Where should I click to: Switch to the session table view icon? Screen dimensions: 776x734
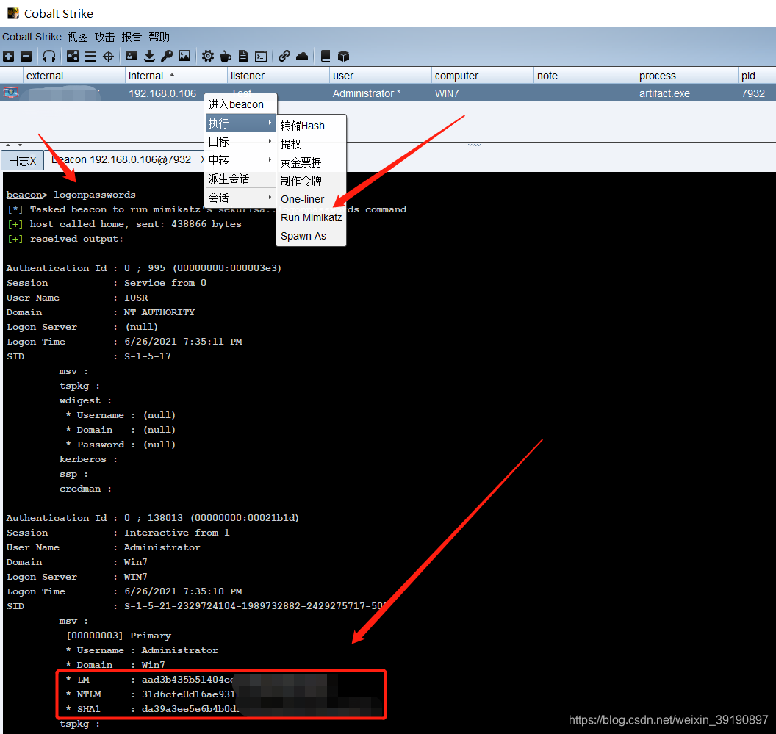pos(90,56)
